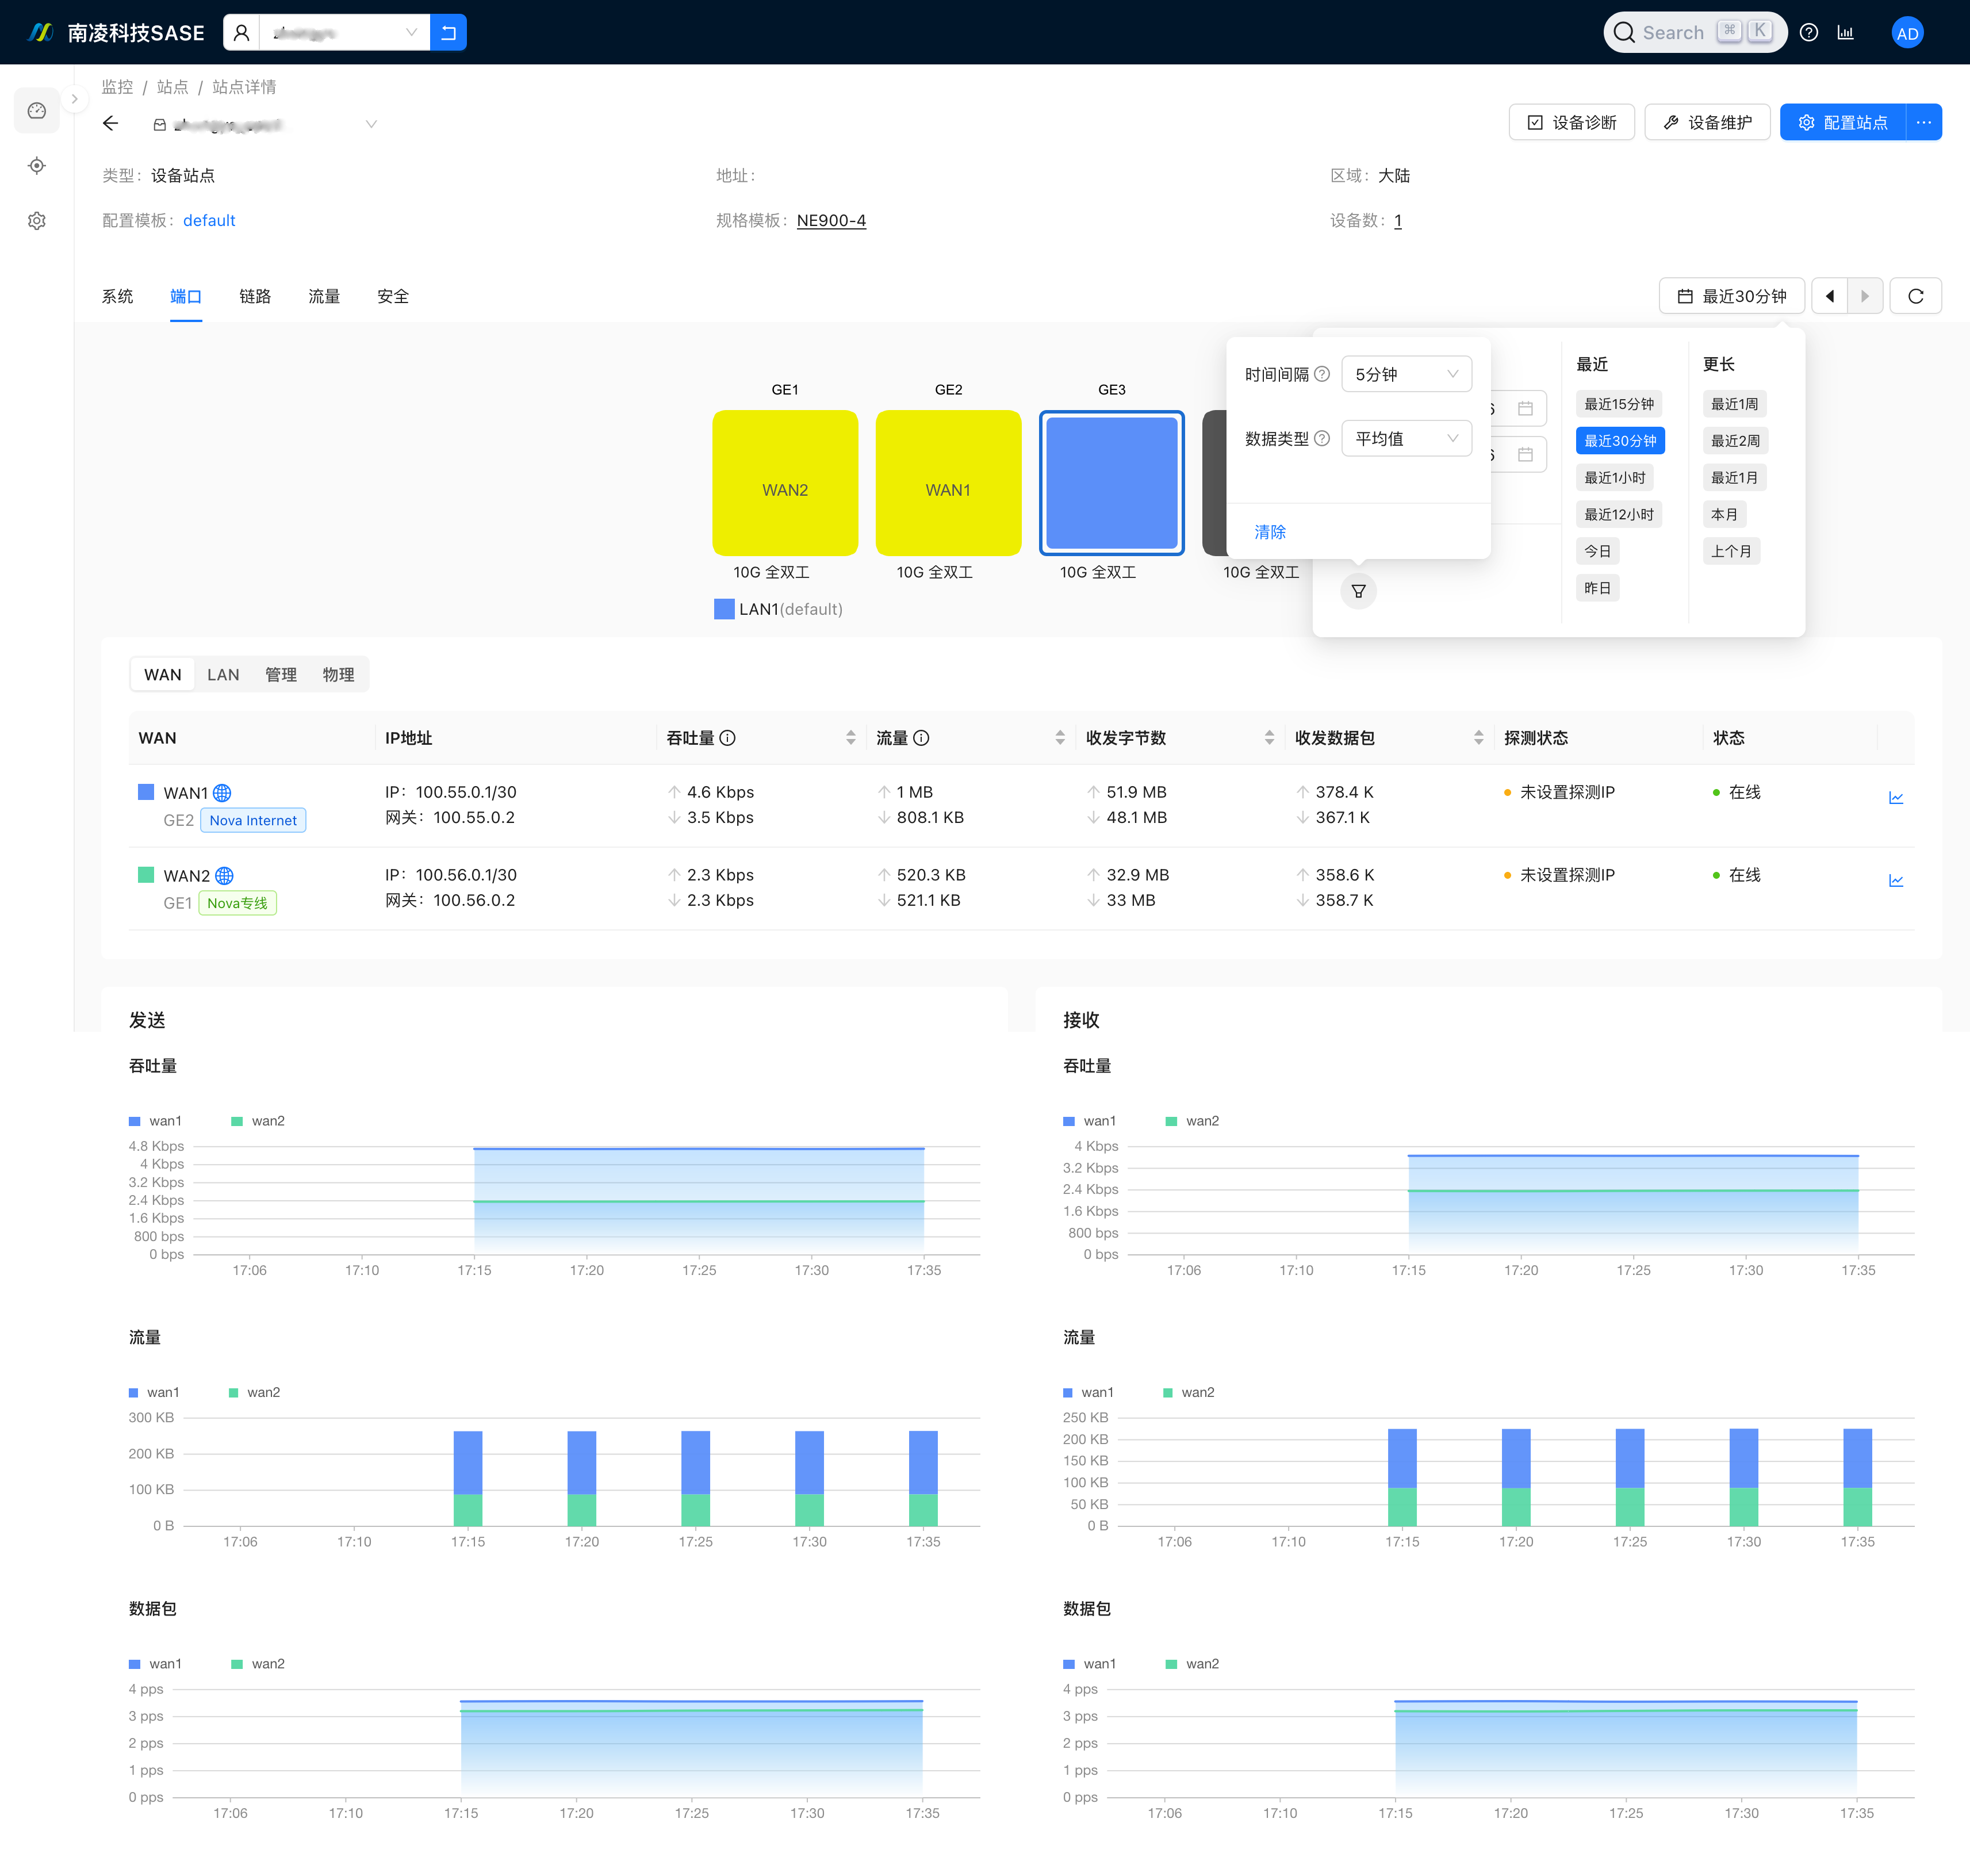1970x1876 pixels.
Task: Click the 时间间隔 help icon
Action: 1321,374
